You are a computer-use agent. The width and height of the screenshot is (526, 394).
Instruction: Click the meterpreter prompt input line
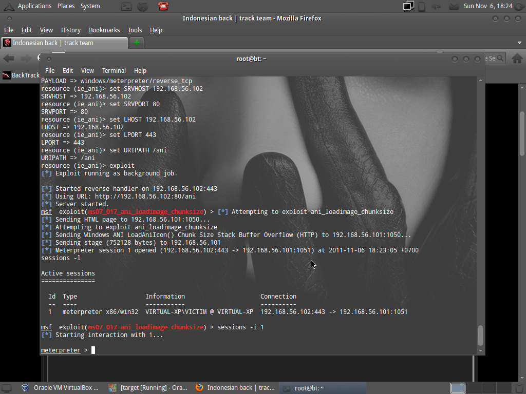(x=258, y=350)
